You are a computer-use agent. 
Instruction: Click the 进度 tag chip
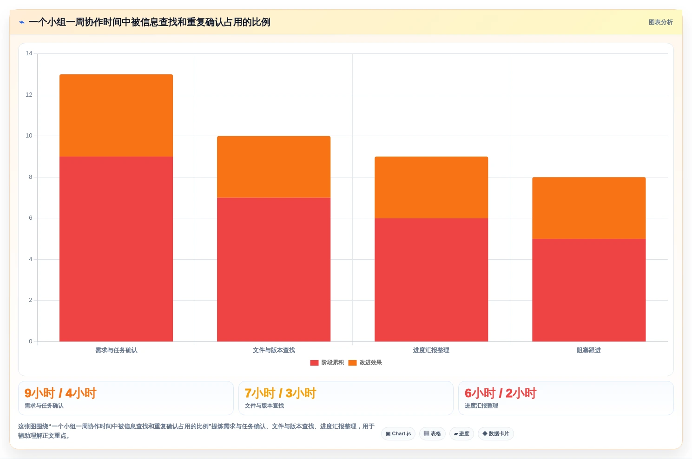[461, 434]
